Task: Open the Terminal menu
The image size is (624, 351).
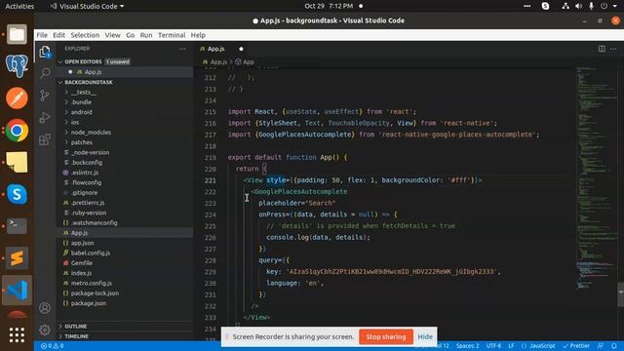Action: click(172, 35)
